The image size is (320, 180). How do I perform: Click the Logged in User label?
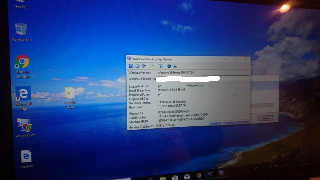[139, 86]
